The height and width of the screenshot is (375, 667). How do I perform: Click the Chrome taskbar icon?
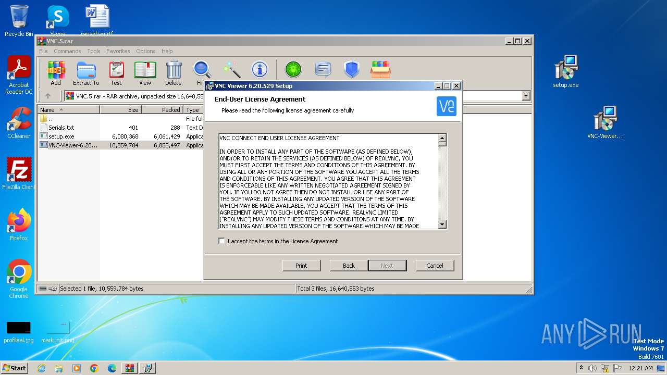[x=94, y=368]
